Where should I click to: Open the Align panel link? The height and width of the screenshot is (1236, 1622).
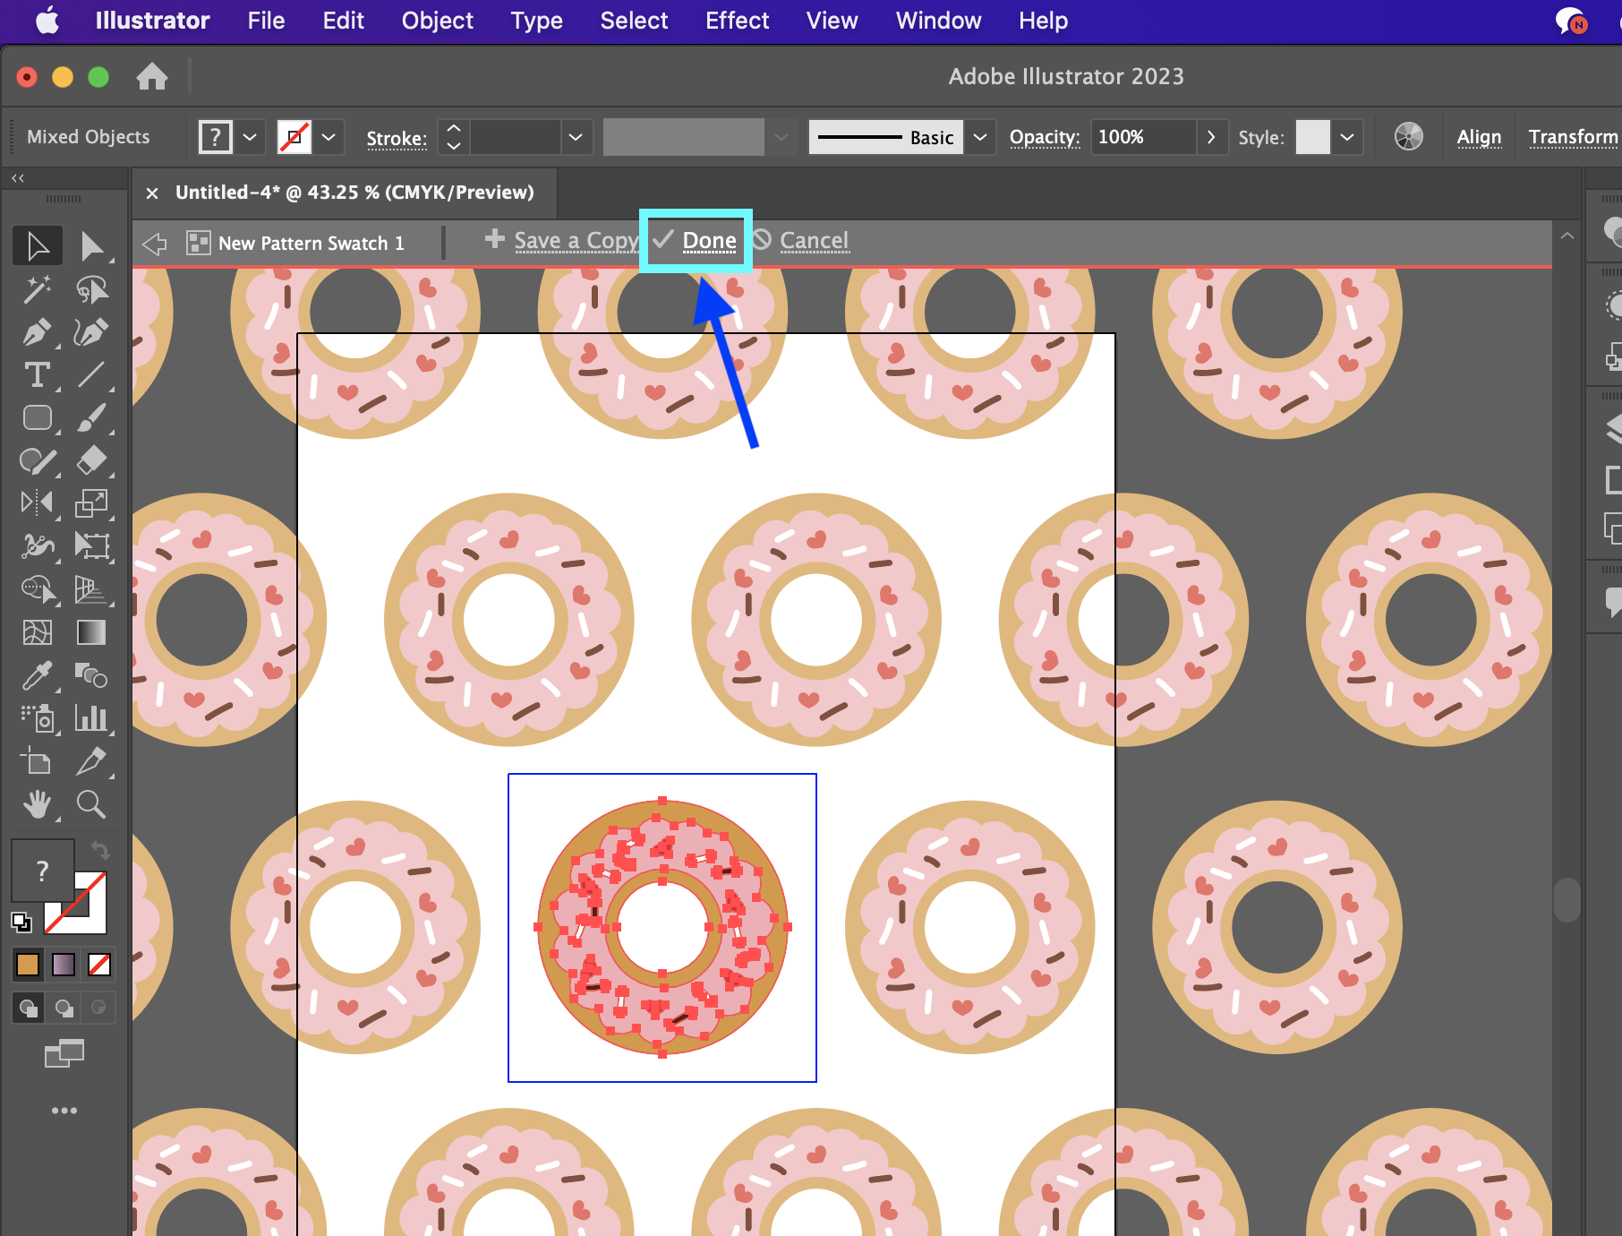point(1479,137)
